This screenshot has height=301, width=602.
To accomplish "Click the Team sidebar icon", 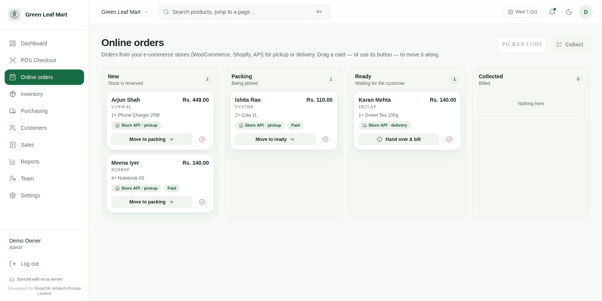I will [x=13, y=179].
